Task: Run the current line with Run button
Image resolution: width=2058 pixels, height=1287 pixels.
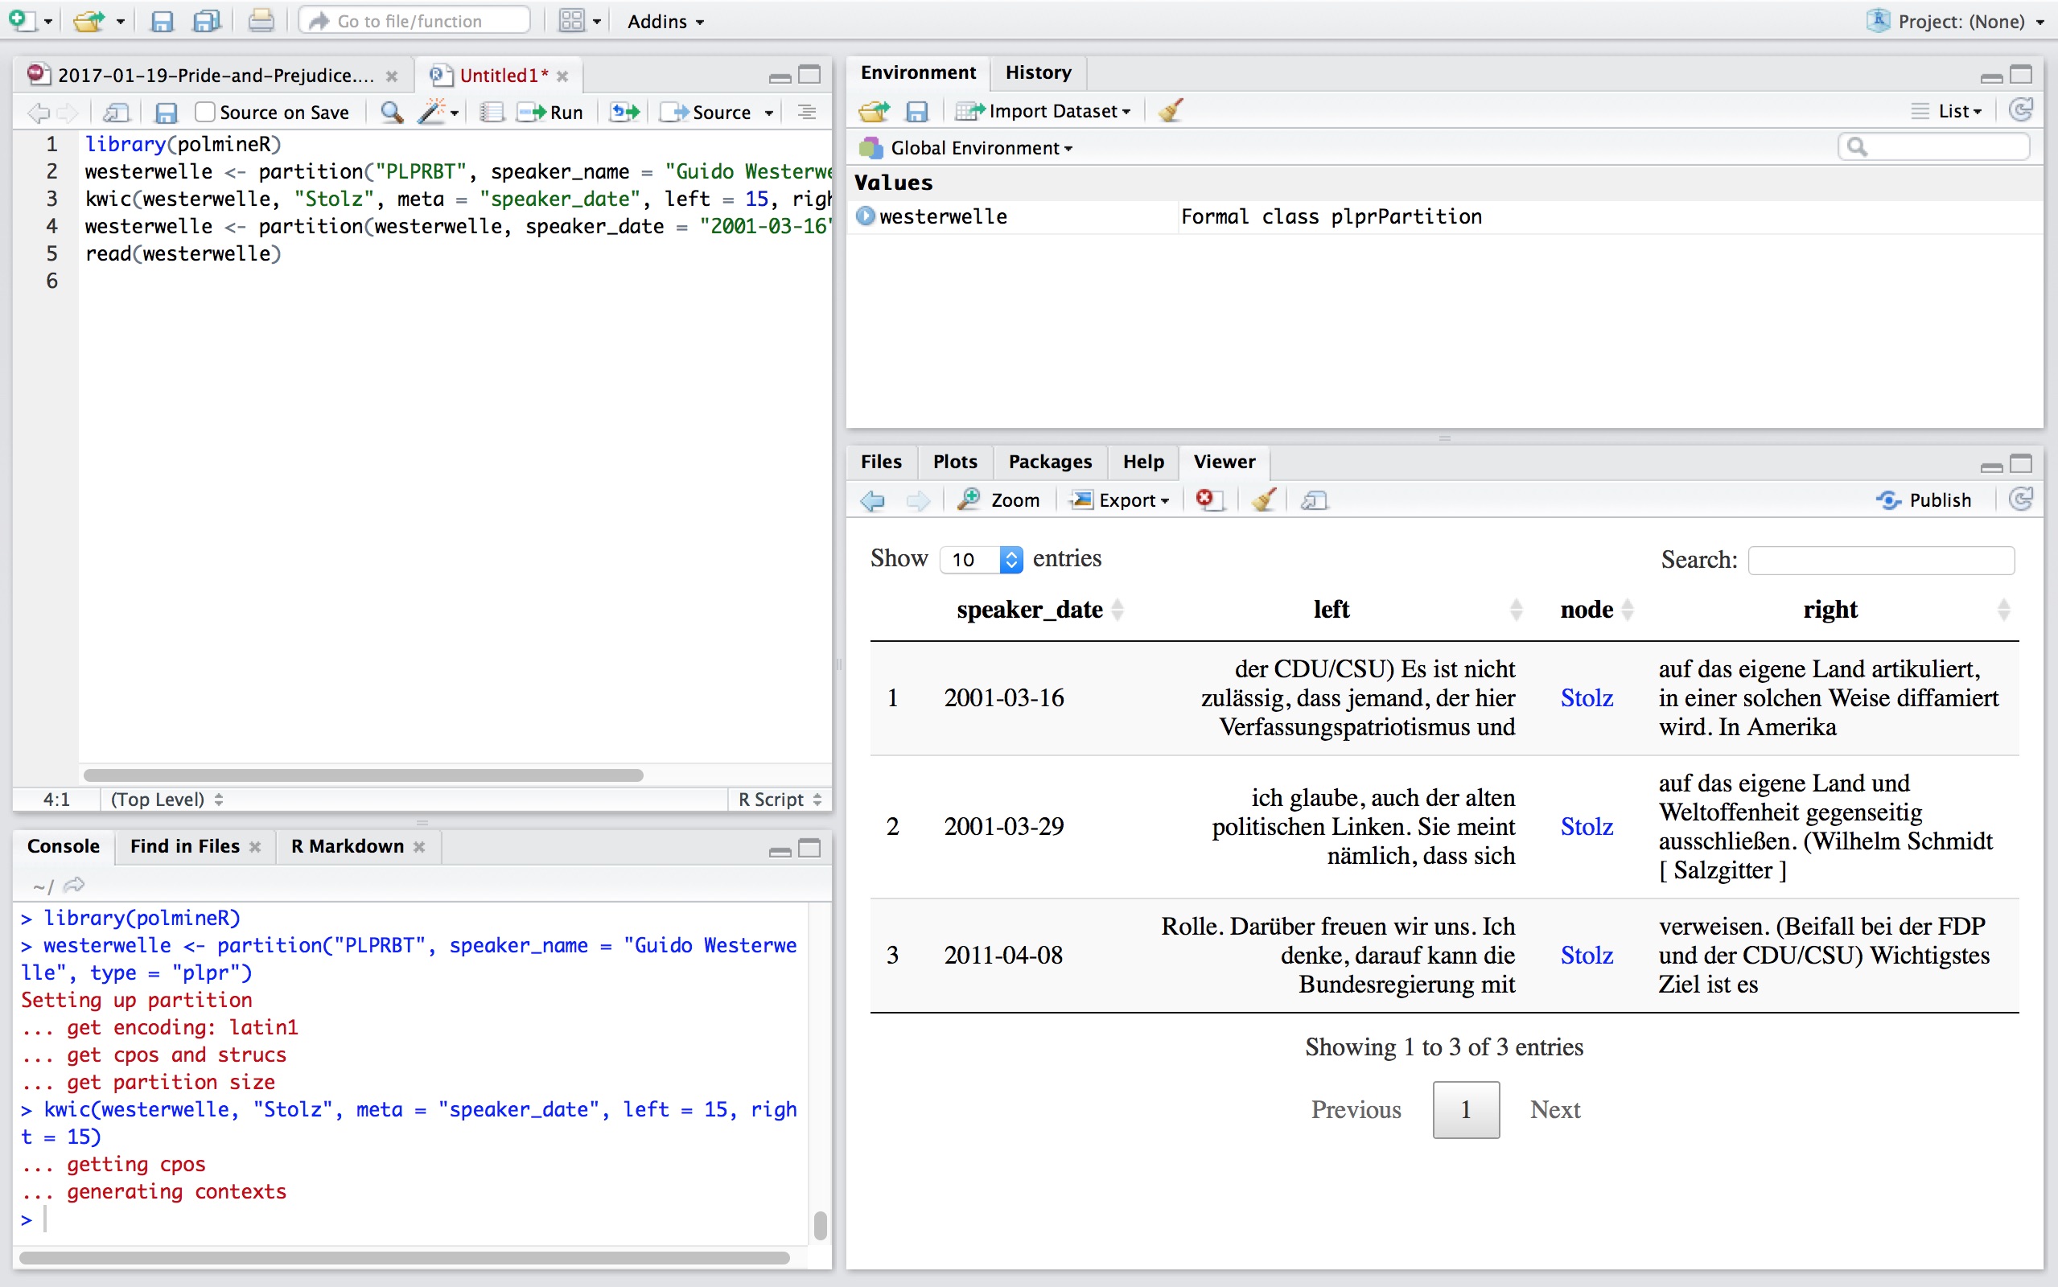Action: point(552,113)
